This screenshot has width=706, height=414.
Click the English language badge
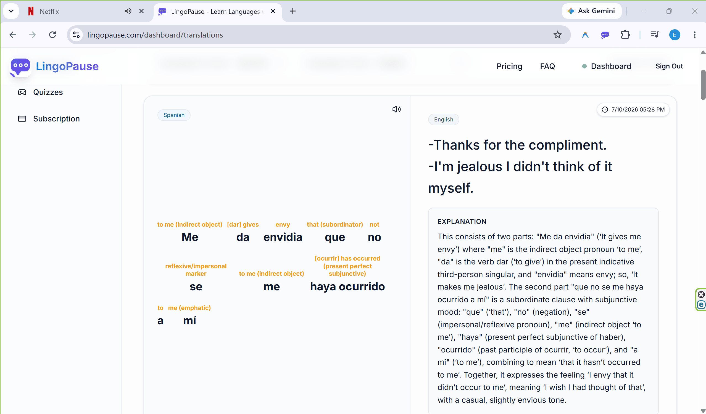click(x=444, y=120)
